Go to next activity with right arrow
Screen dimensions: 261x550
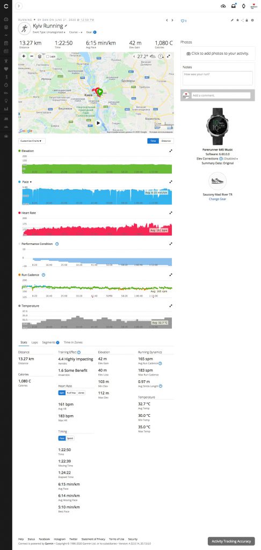point(172,20)
